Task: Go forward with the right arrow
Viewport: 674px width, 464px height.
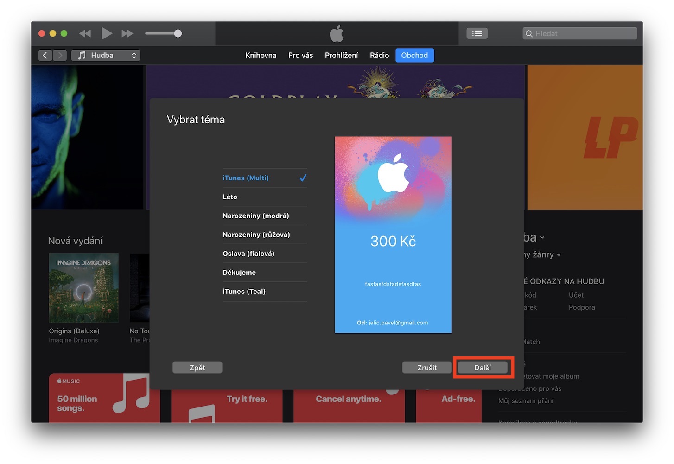Action: [60, 55]
